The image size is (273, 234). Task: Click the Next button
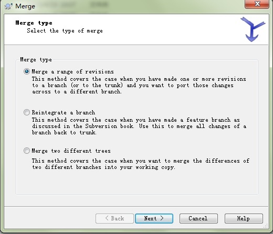154,218
